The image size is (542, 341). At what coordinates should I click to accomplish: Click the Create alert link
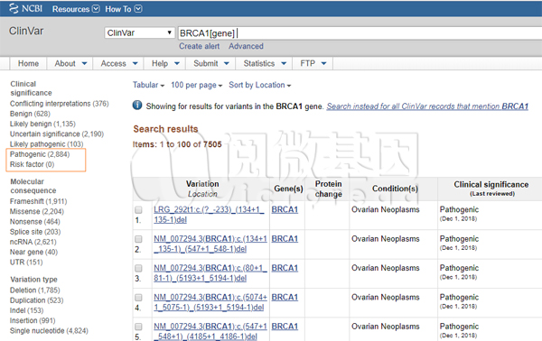coord(199,46)
